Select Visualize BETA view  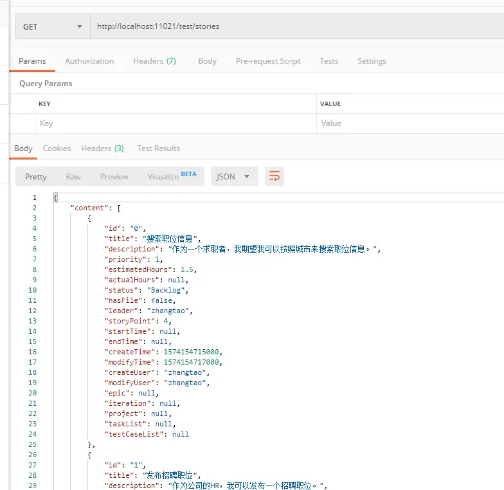[x=172, y=176]
